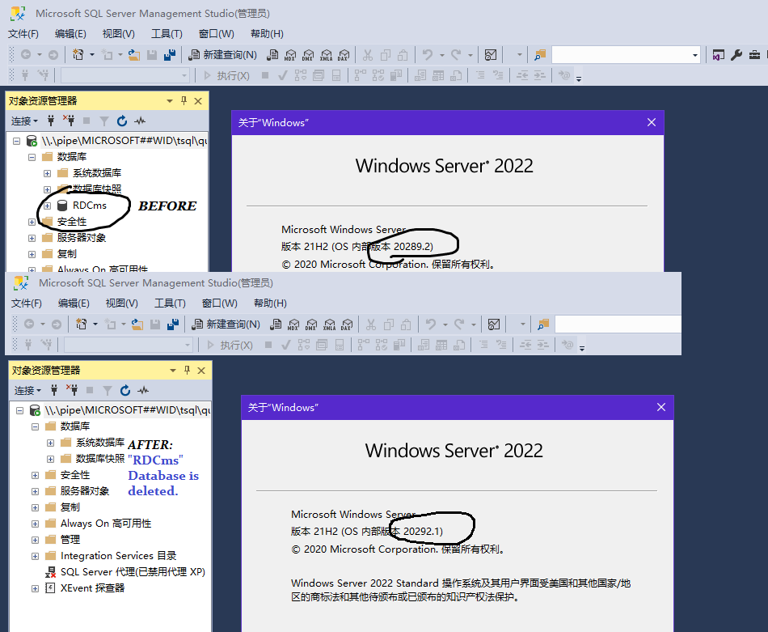This screenshot has height=632, width=768.
Task: Collapse 数据库 folder in the BEFORE window tree
Action: pos(32,157)
